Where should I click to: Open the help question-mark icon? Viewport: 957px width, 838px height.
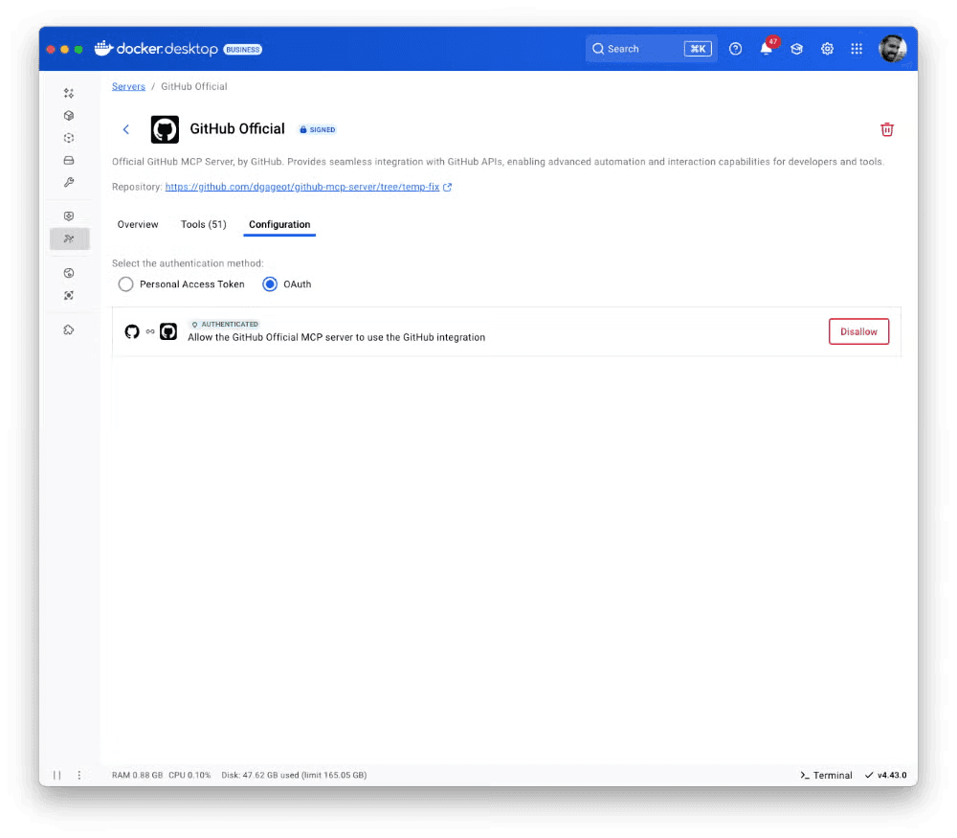pyautogui.click(x=735, y=49)
